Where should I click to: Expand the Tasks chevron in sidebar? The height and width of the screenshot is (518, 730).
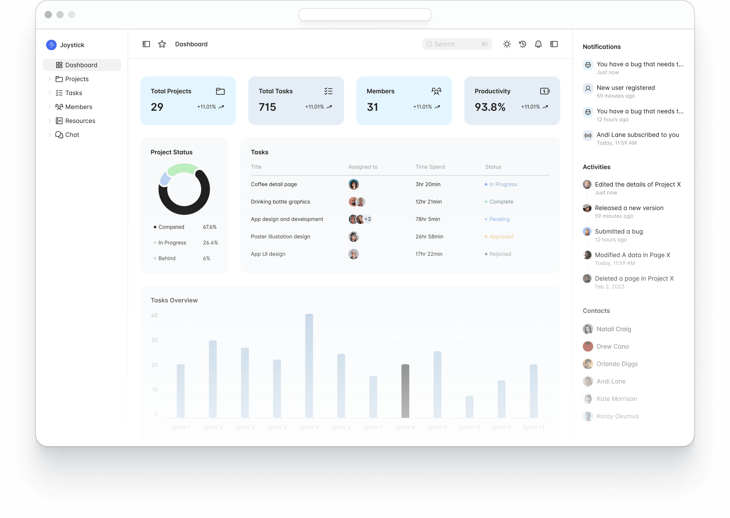click(49, 93)
